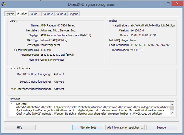Screen dimensions: 184x135
Task: Close the DirectX-Diagnoseprogramm window
Action: (x=177, y=3)
